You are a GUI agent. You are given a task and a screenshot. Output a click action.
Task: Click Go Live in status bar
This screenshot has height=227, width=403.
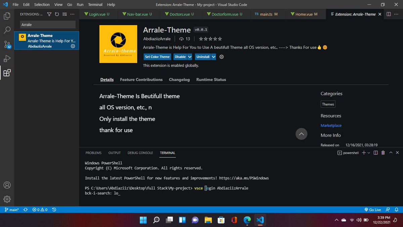[x=372, y=210]
